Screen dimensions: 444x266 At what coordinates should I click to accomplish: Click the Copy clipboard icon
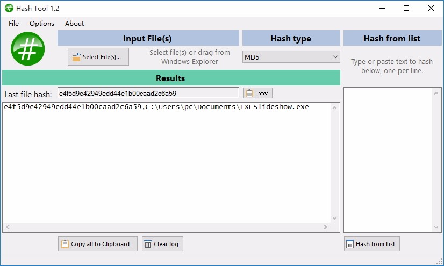click(249, 93)
